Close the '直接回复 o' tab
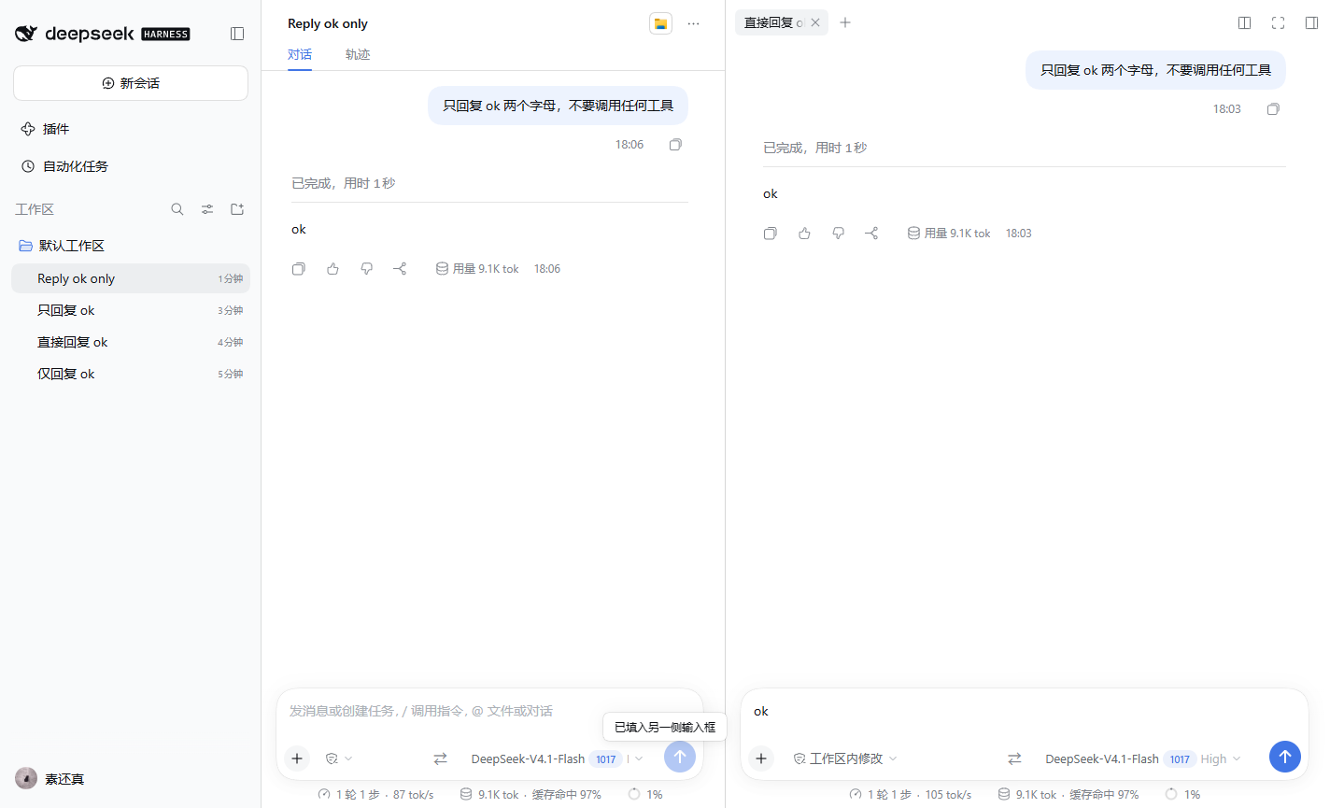The height and width of the screenshot is (808, 1330). (x=815, y=22)
